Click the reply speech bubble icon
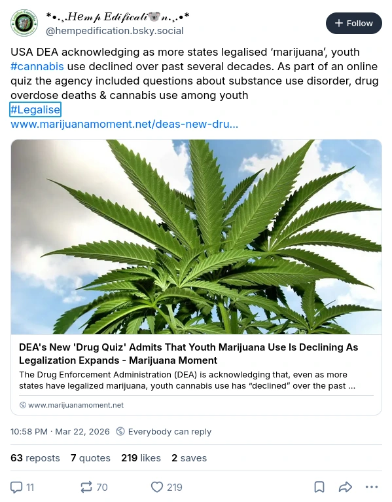This screenshot has height=502, width=392. tap(16, 488)
